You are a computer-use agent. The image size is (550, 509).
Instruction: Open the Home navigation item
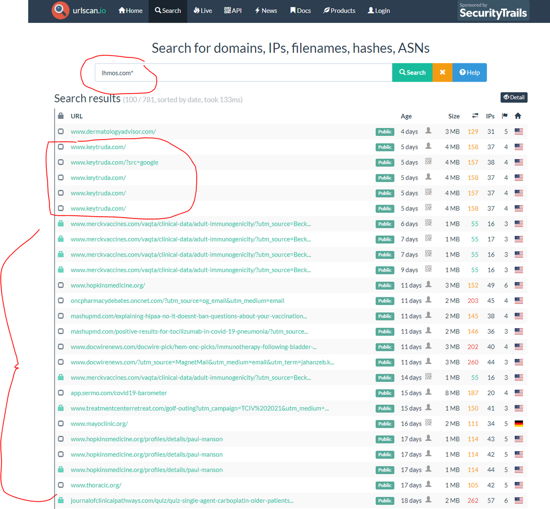point(130,11)
